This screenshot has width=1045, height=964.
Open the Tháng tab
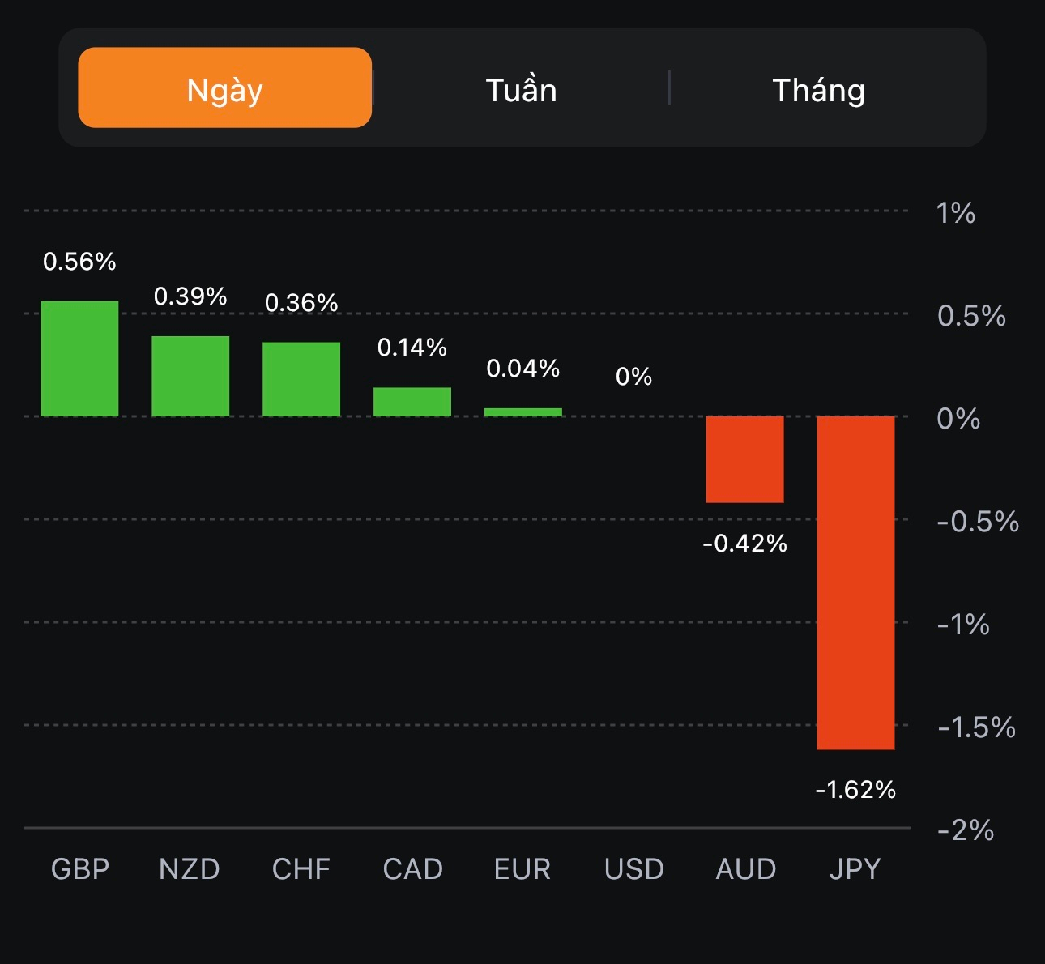(x=818, y=90)
